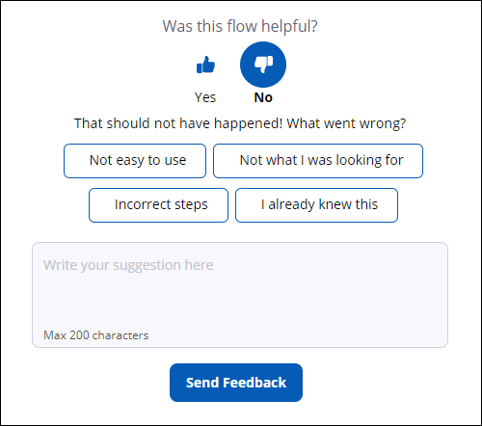Mark the flow as helpful via thumbs up
This screenshot has height=426, width=482.
click(x=205, y=65)
